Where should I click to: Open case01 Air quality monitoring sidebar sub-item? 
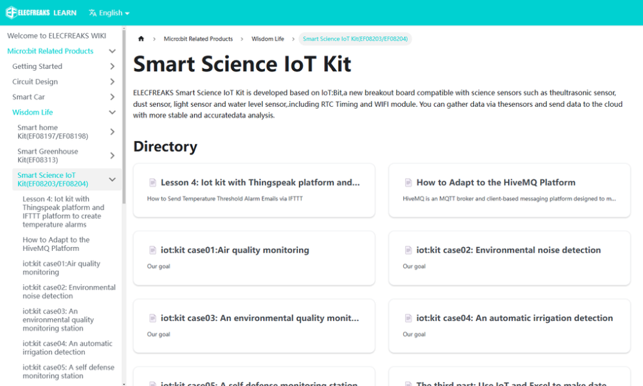tap(61, 268)
